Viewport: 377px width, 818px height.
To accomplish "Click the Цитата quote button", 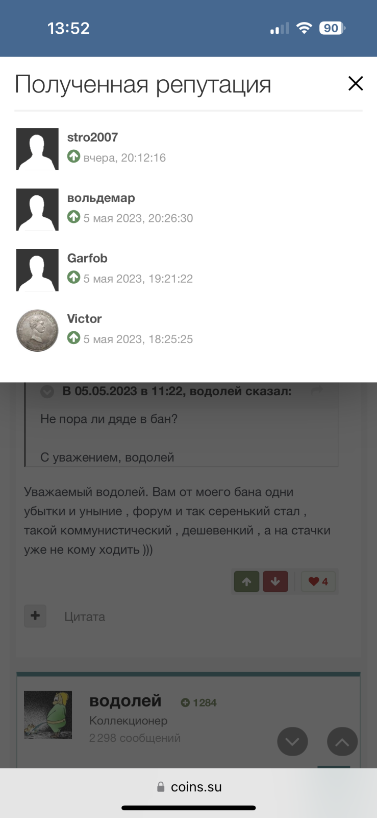I will coord(85,617).
